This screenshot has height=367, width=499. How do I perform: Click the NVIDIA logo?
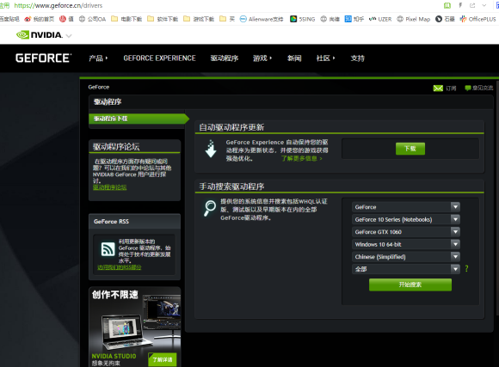tap(40, 34)
